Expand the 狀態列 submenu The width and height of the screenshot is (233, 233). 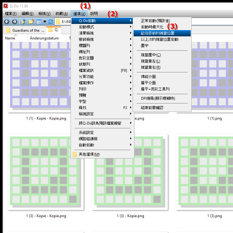click(x=102, y=64)
